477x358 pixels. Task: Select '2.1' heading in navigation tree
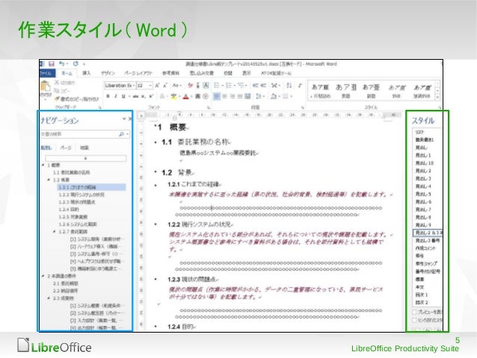(x=65, y=283)
